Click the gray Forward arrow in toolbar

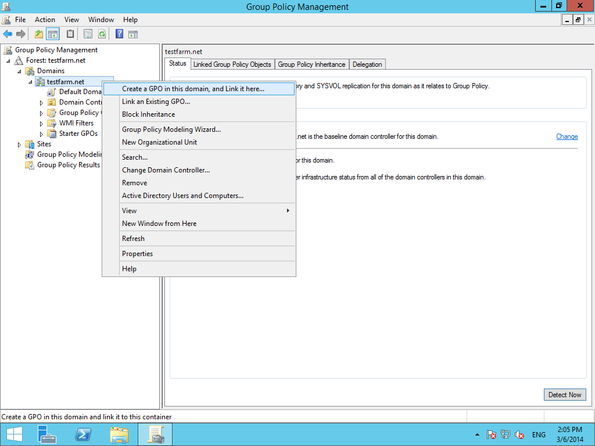(x=21, y=34)
